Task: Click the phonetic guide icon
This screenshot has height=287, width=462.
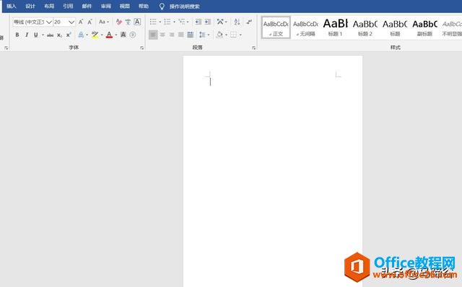Action: point(128,22)
